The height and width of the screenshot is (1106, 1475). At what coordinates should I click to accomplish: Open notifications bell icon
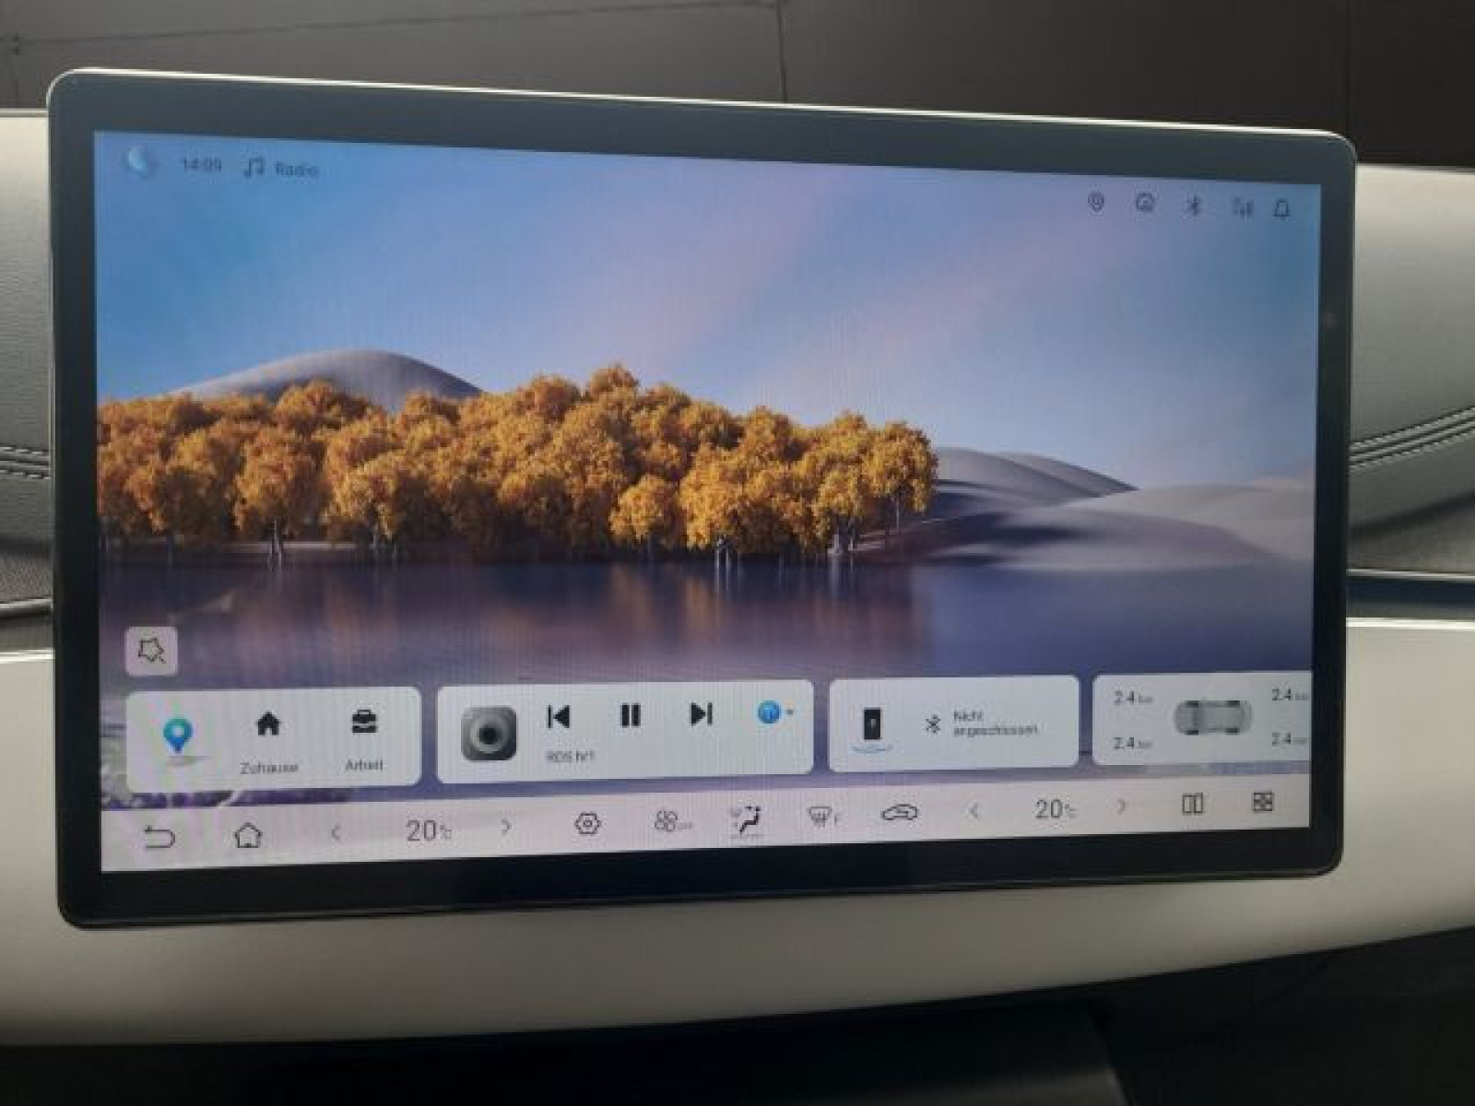(x=1281, y=209)
